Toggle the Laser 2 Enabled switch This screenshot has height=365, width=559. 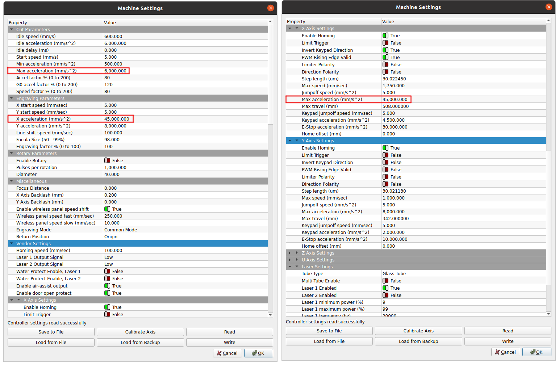click(385, 295)
